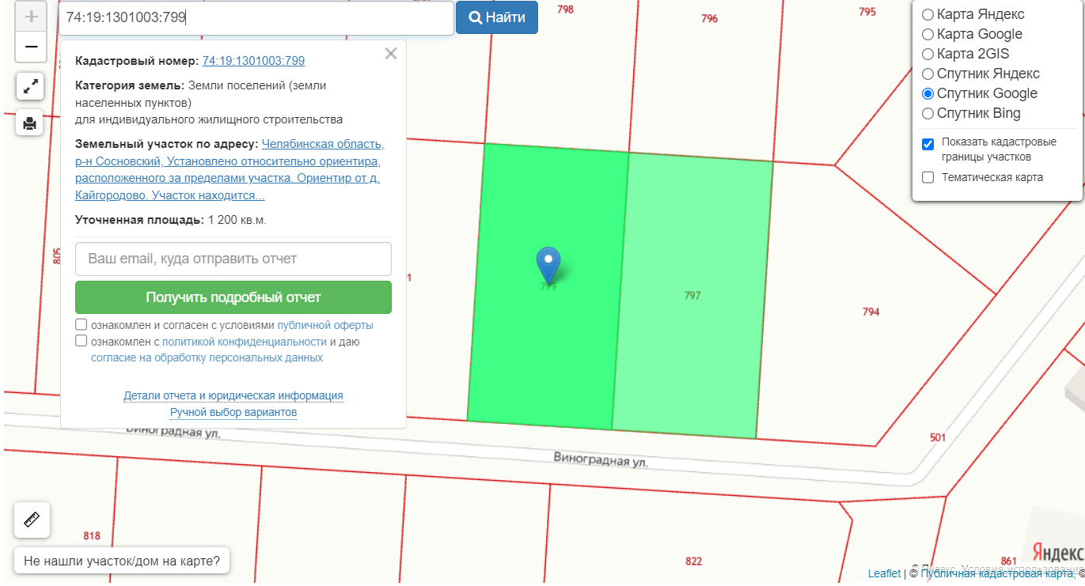The image size is (1085, 586).
Task: Uncheck Показать кадастровые границы участков
Action: coord(928,144)
